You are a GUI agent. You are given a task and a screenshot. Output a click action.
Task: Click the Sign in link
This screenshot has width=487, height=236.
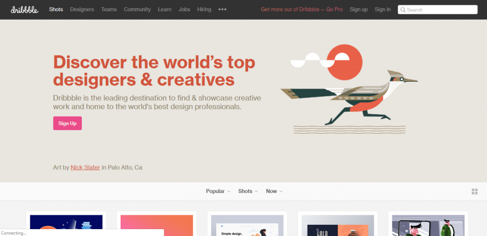click(382, 10)
